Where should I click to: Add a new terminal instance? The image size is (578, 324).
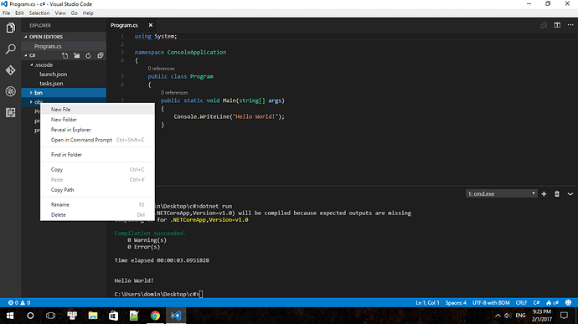pos(544,194)
